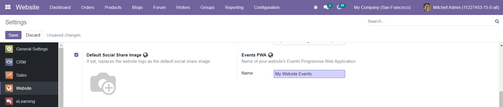This screenshot has width=503, height=107.
Task: Click the Default Social Share Image label
Action: (114, 55)
